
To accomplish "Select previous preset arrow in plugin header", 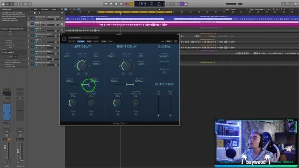I will pos(70,42).
